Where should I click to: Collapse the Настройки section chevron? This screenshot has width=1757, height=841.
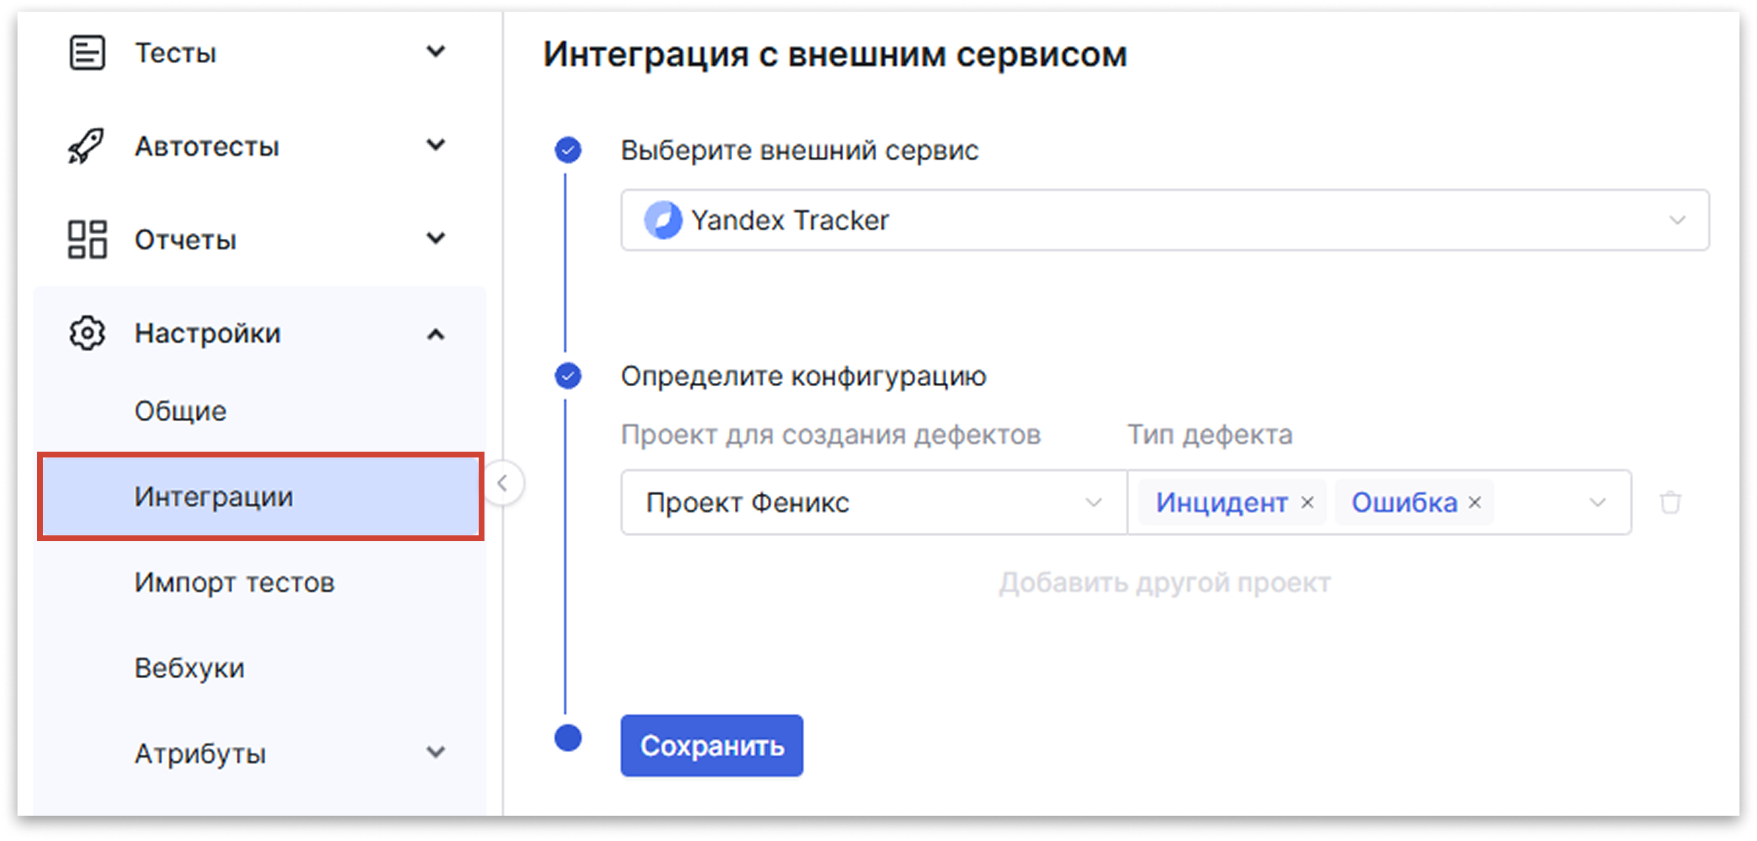tap(436, 334)
